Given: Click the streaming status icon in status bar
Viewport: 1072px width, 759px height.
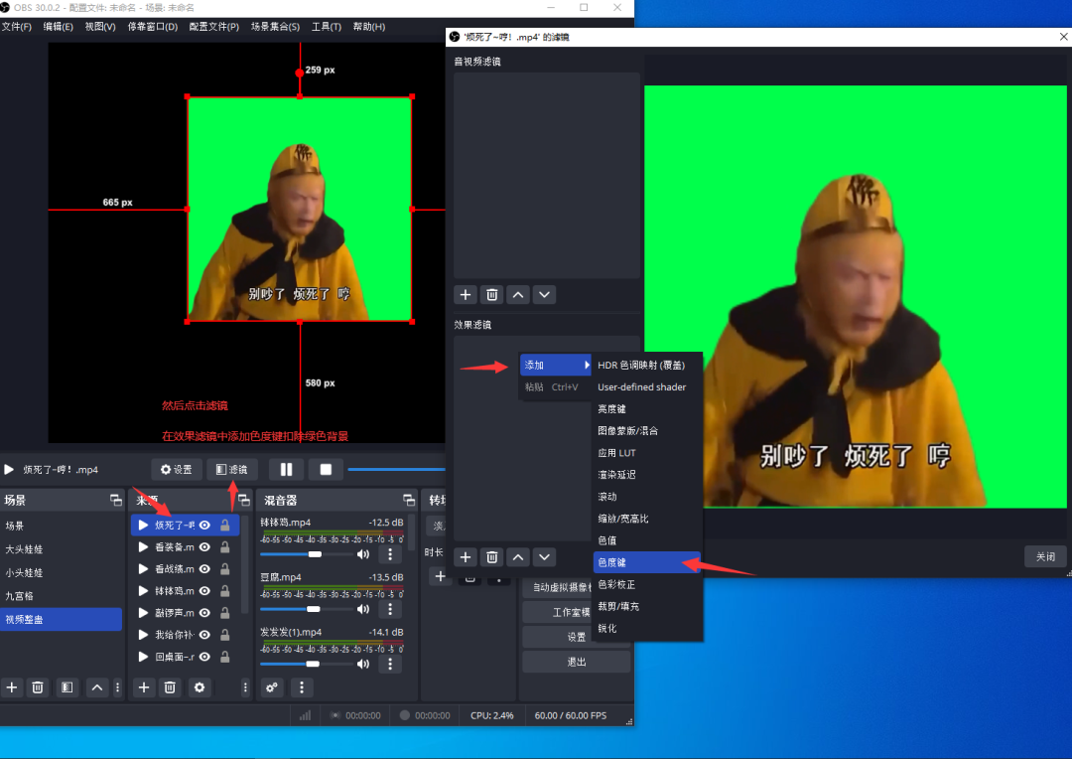Looking at the screenshot, I should tap(335, 715).
